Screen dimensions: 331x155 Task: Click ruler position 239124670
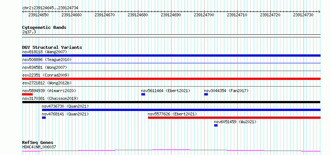point(105,15)
